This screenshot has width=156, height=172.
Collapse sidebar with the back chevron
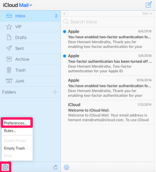point(64,14)
